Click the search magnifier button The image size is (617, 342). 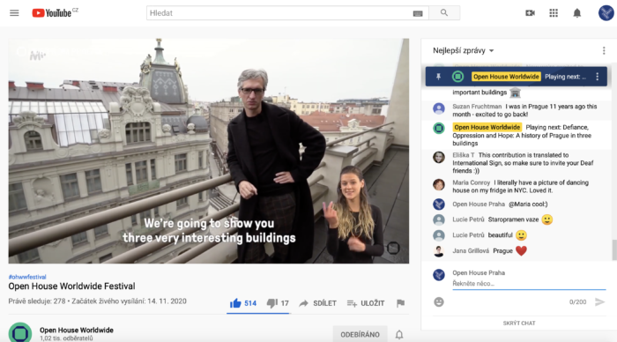444,13
